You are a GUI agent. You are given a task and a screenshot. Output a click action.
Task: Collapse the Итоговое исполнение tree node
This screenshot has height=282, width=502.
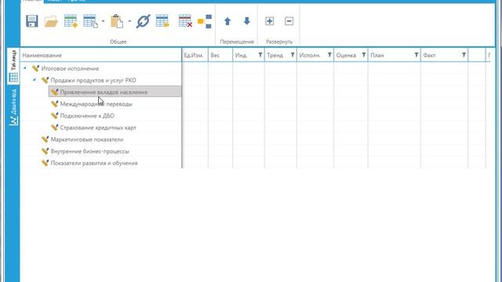[25, 68]
